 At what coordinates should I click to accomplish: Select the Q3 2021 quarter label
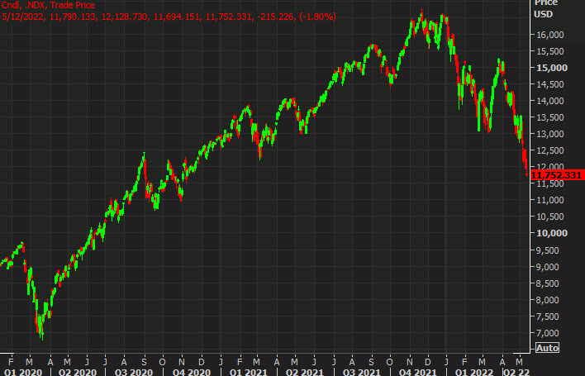[362, 372]
